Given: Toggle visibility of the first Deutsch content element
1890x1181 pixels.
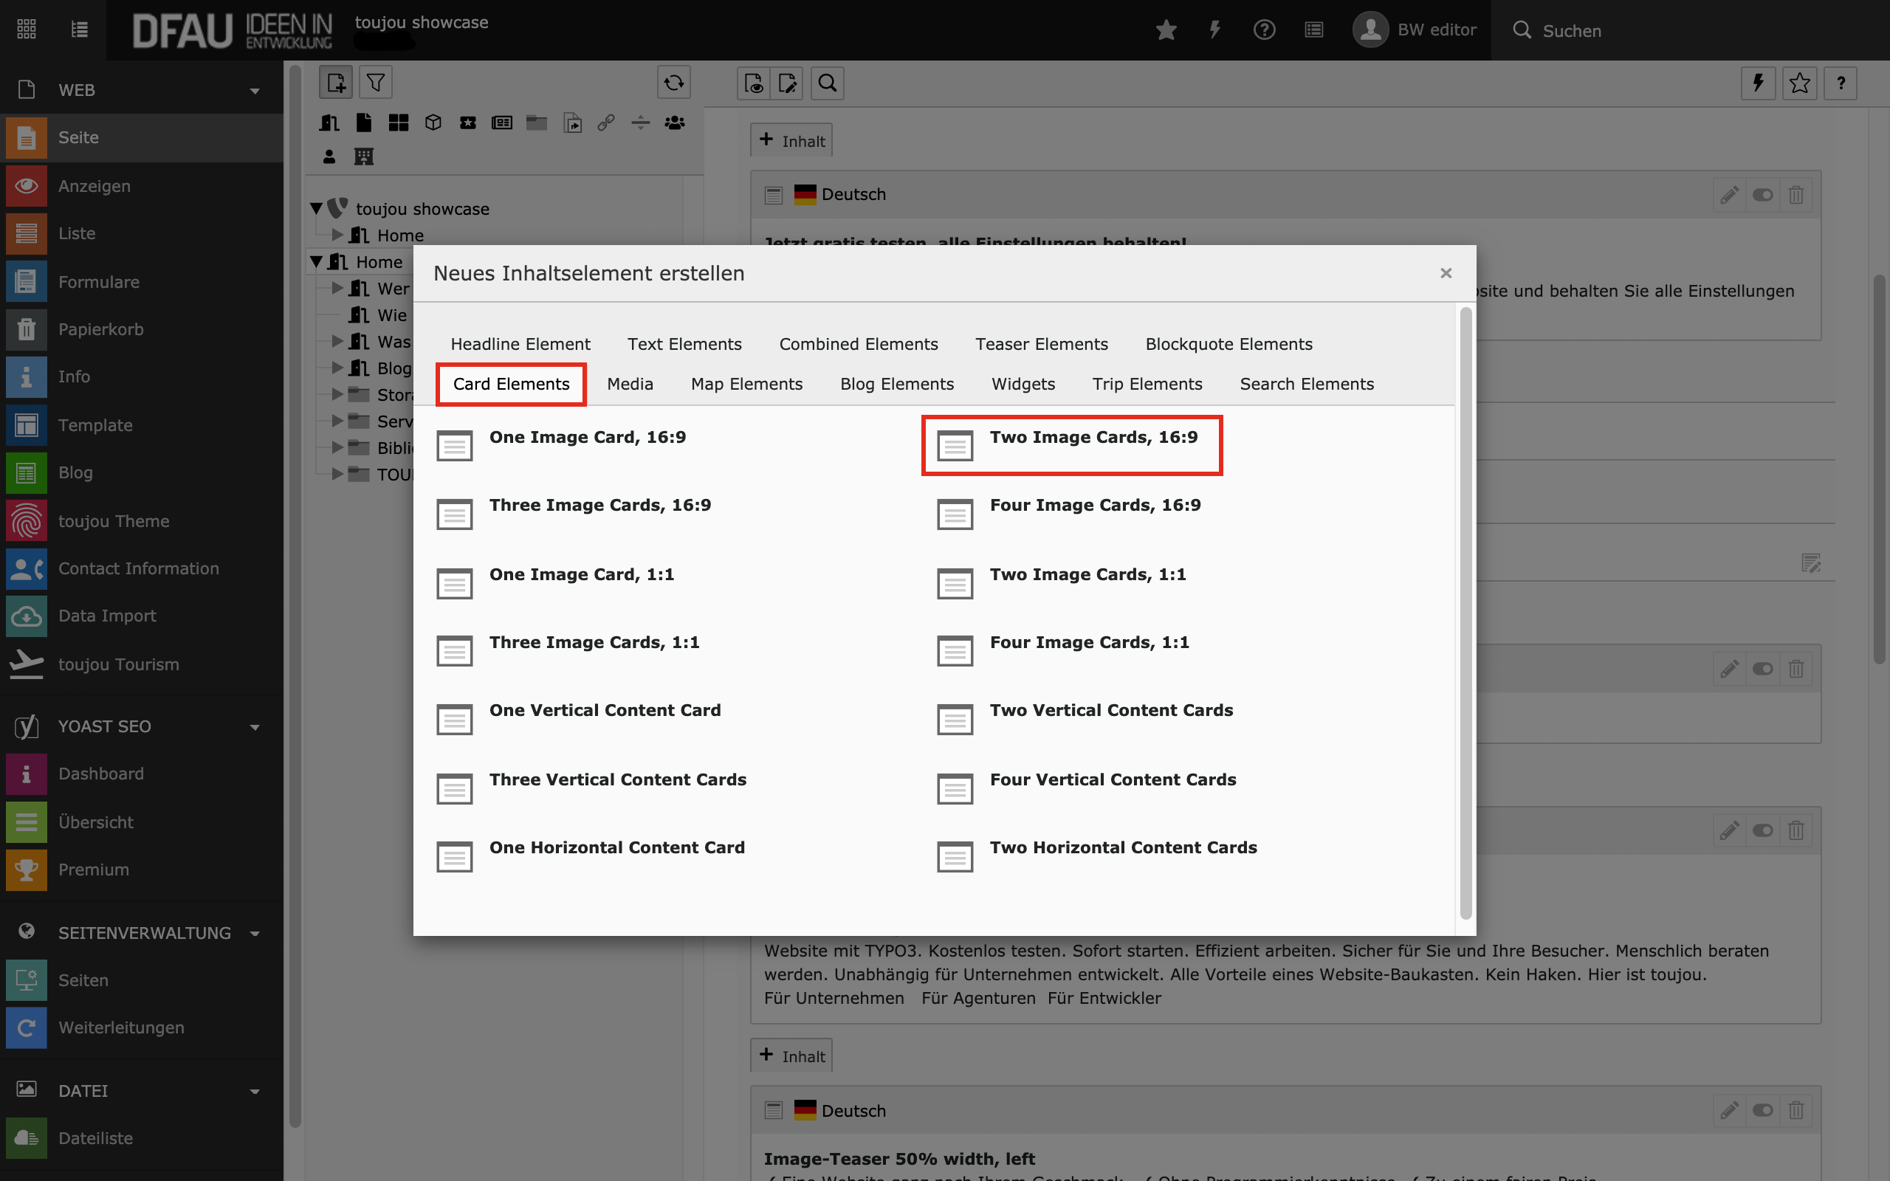Looking at the screenshot, I should (x=1763, y=194).
